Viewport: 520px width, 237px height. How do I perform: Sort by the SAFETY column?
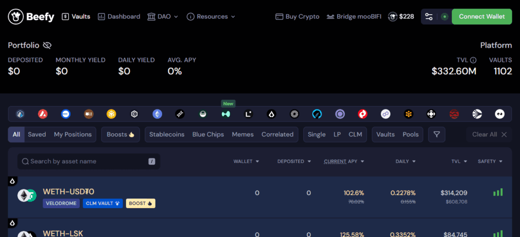pos(490,162)
